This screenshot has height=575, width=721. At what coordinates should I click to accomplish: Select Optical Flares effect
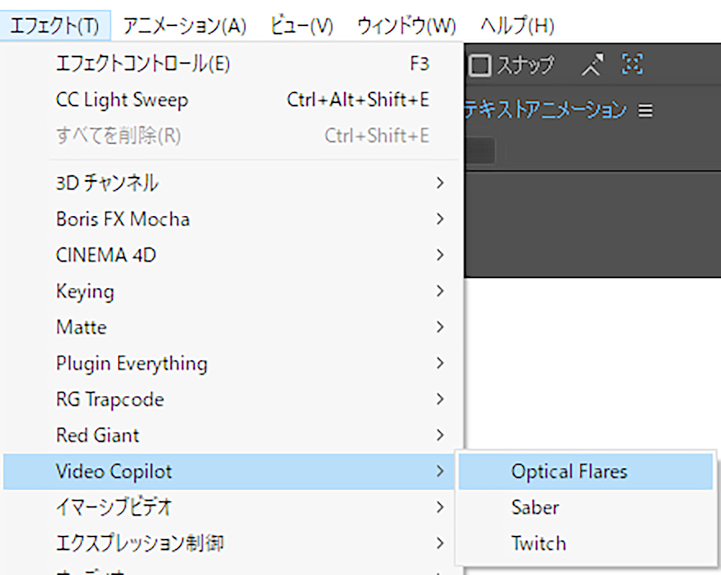pos(586,471)
